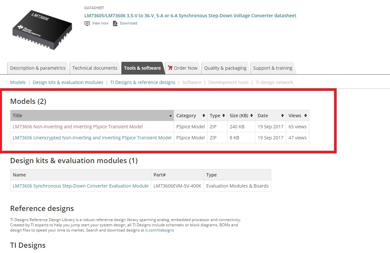390x253 pixels.
Task: Open the Support & training tab
Action: point(273,68)
